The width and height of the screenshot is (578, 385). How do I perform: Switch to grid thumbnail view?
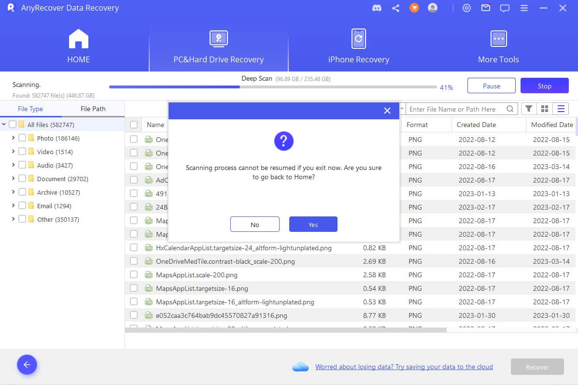pos(545,109)
